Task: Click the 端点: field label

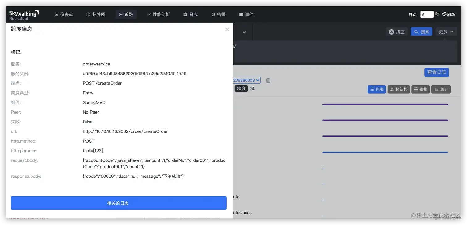Action: [x=16, y=83]
